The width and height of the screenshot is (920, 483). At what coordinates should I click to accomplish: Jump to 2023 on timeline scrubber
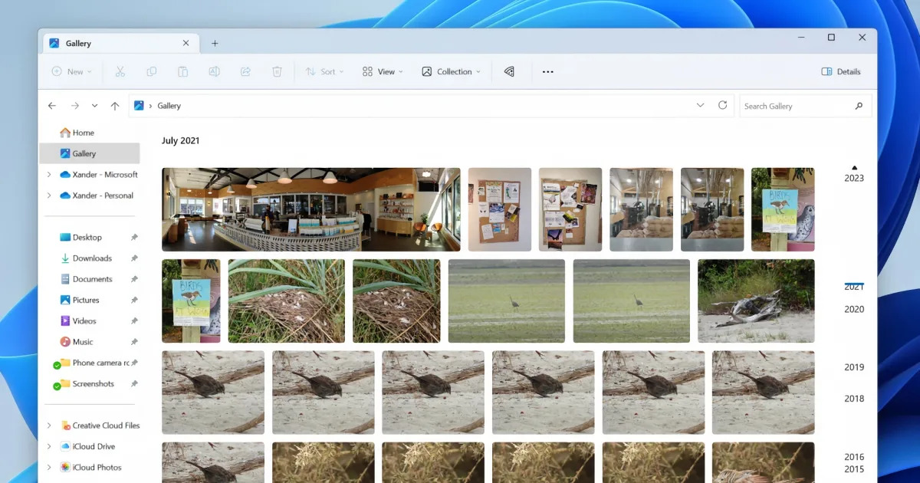tap(854, 178)
